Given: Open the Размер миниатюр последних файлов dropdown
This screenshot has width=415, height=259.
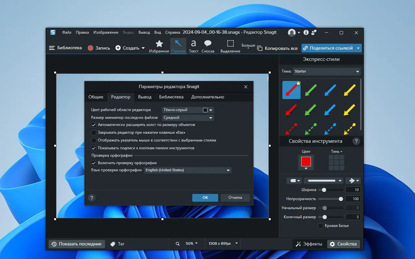Looking at the screenshot, I should [188, 118].
